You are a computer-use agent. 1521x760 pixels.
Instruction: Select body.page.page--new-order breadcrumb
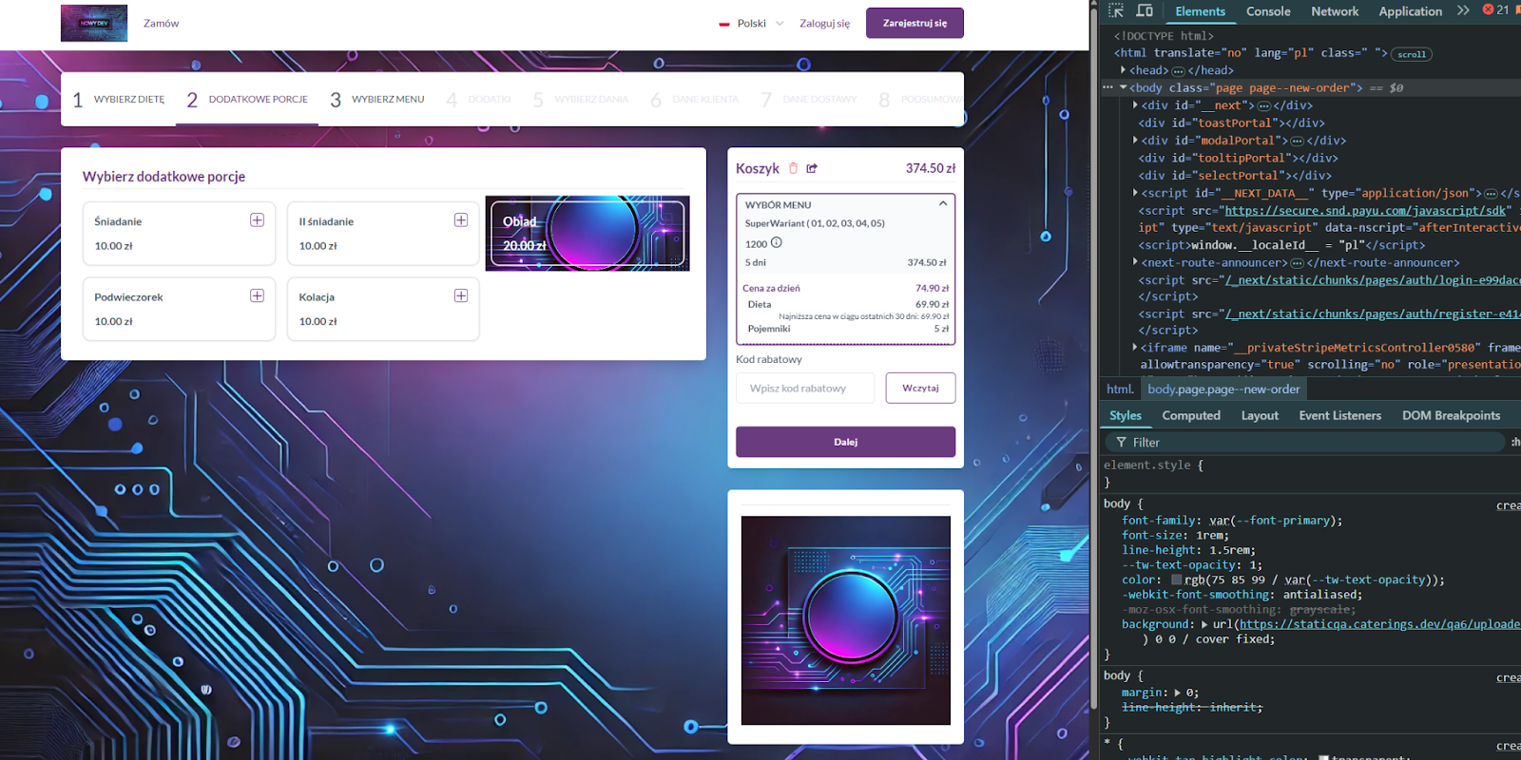(x=1223, y=389)
